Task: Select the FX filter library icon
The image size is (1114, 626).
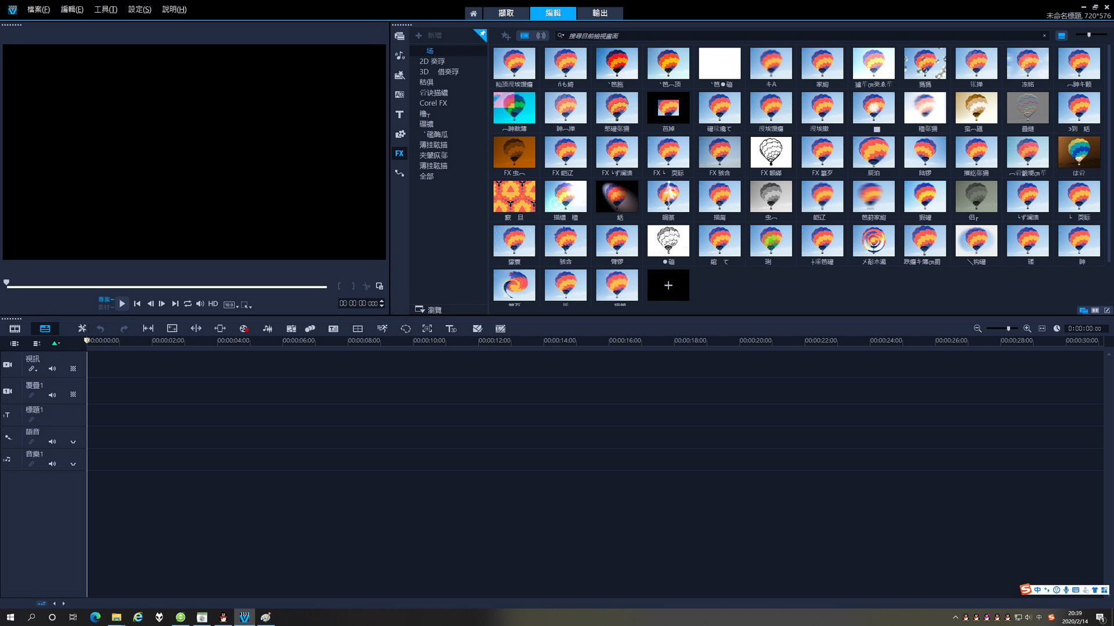Action: (x=399, y=154)
